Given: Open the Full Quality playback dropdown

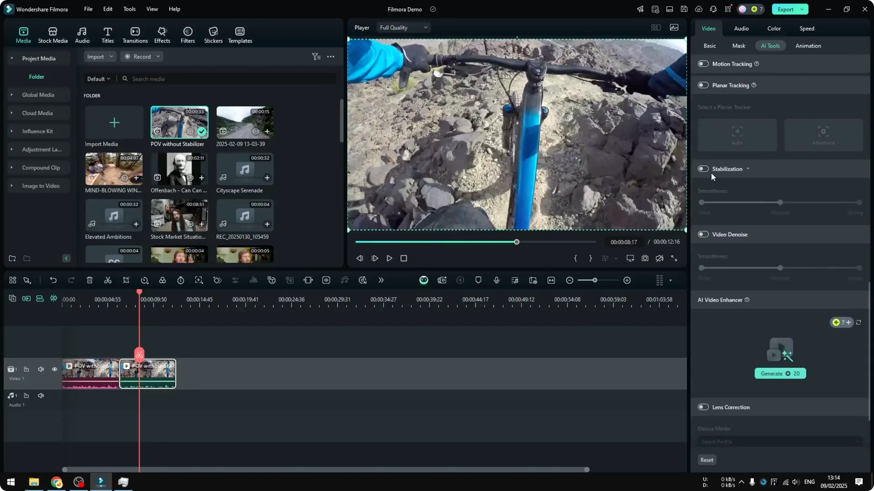Looking at the screenshot, I should point(403,27).
